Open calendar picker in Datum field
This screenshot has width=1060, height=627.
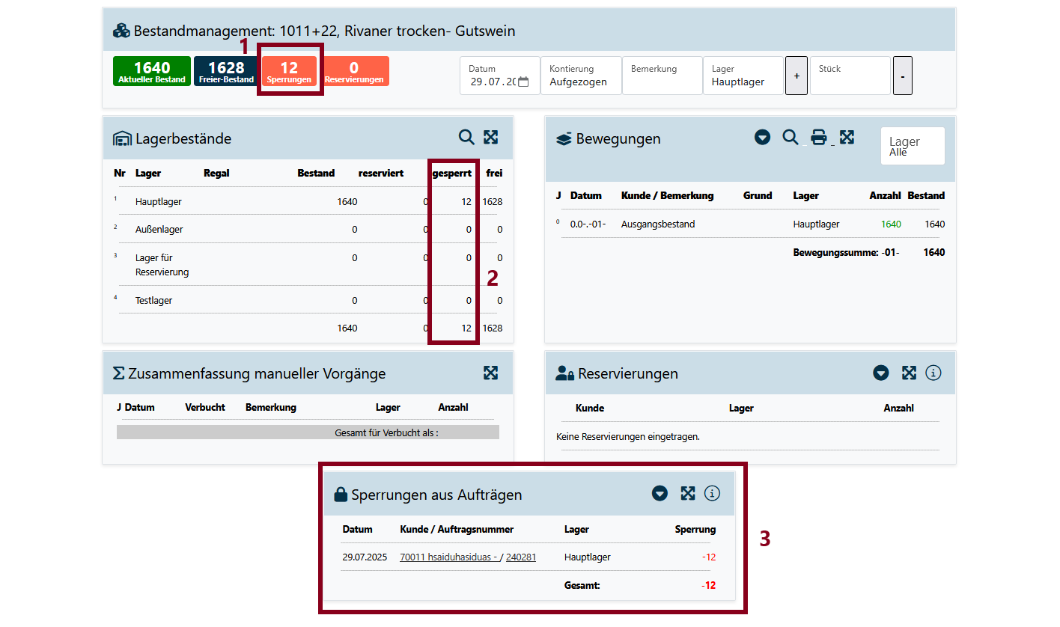pyautogui.click(x=523, y=82)
